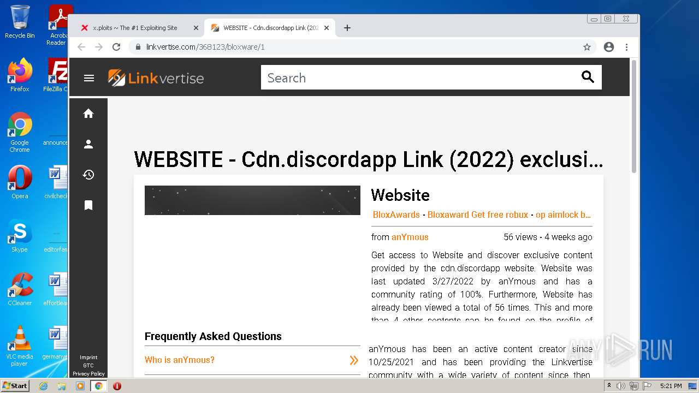Open the Windows Start menu
This screenshot has width=699, height=393.
coord(15,385)
